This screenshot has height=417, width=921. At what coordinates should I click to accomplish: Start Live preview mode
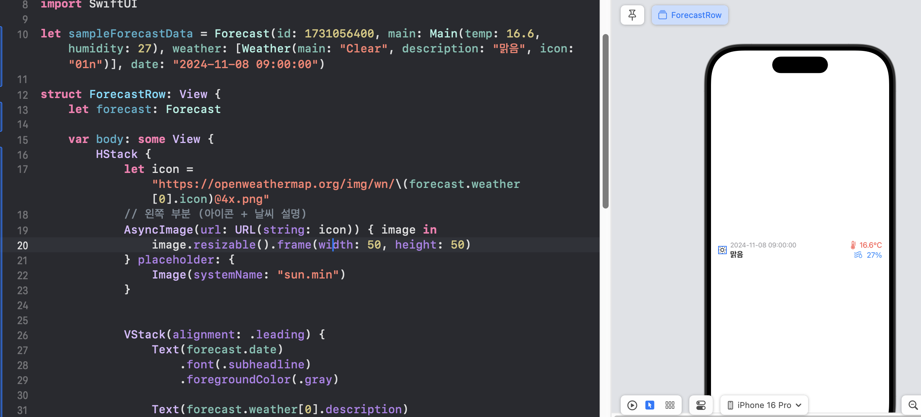pos(632,405)
